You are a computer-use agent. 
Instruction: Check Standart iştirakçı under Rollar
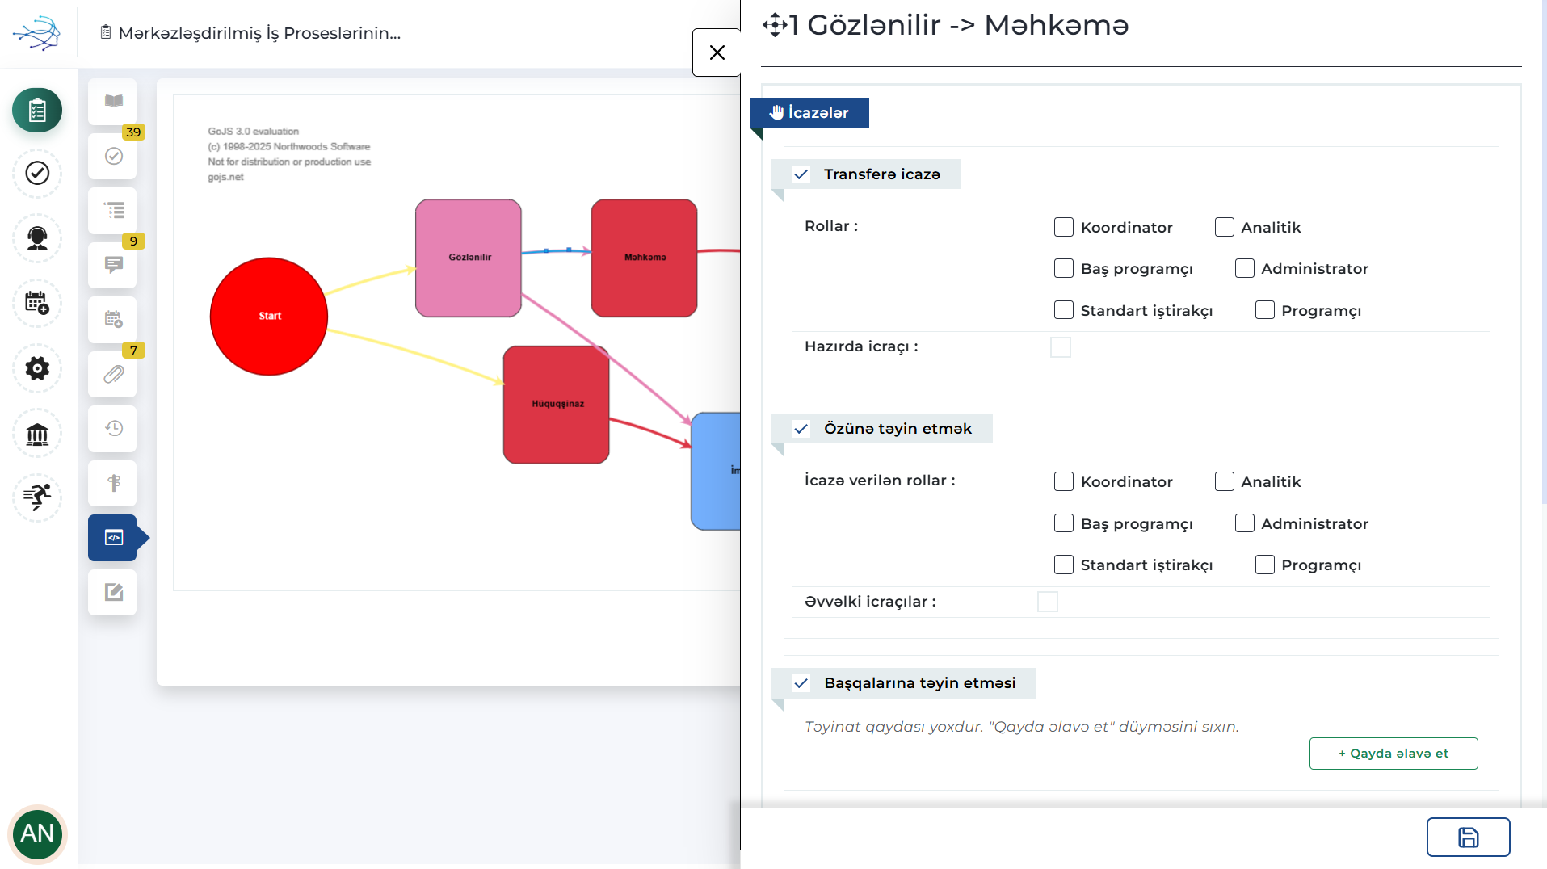pyautogui.click(x=1064, y=310)
